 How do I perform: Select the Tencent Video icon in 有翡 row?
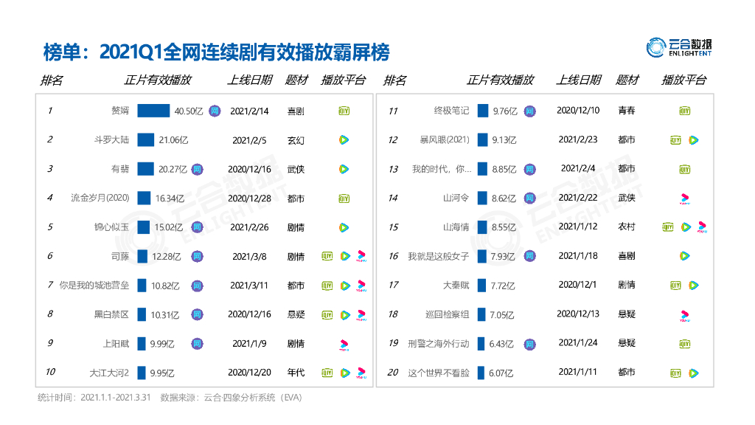click(344, 169)
